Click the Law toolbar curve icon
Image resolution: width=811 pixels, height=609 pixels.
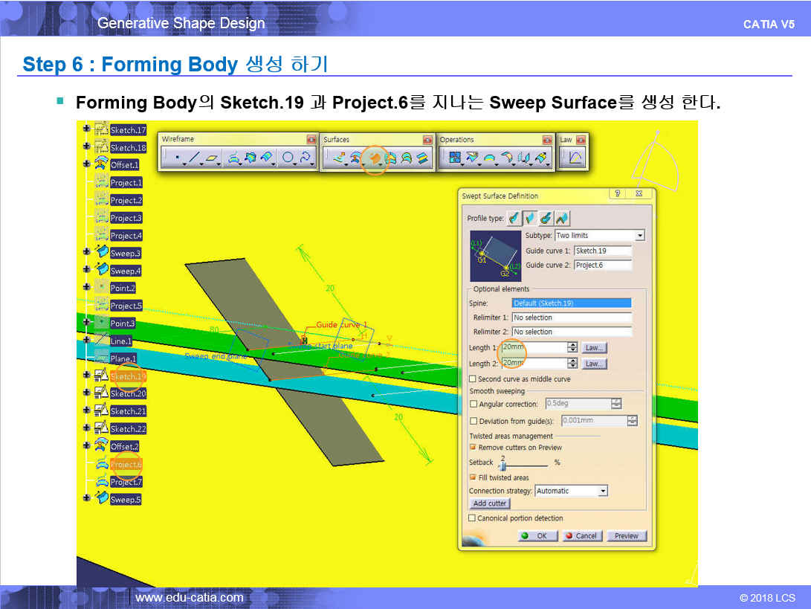[x=576, y=158]
